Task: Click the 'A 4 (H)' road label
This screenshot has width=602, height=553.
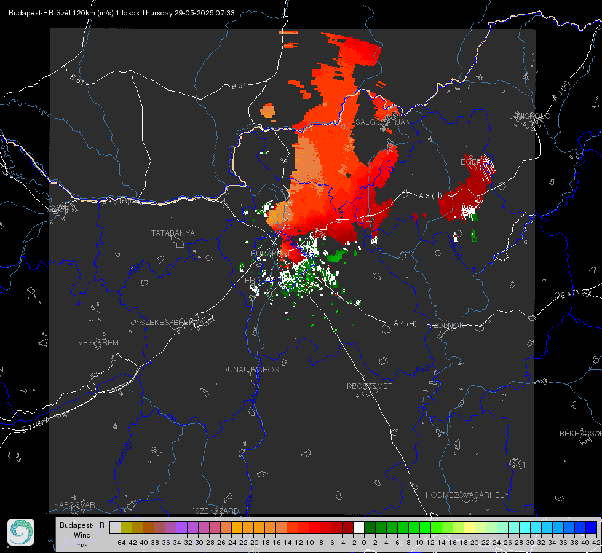Action: (405, 324)
